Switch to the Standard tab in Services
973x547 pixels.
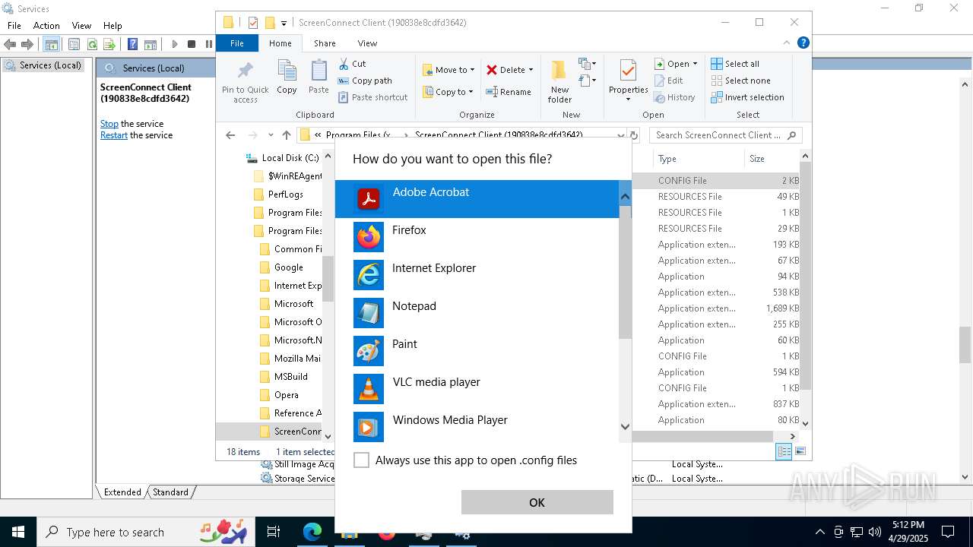[x=170, y=492]
